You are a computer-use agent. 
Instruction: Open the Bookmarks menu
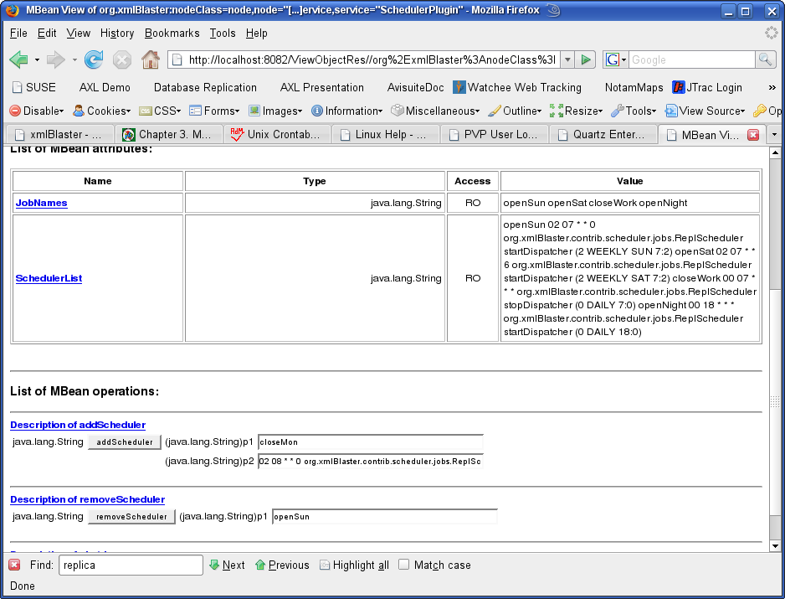point(172,33)
